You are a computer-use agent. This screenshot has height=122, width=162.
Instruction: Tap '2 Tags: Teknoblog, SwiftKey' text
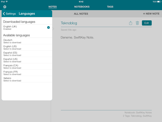[x=137, y=116]
